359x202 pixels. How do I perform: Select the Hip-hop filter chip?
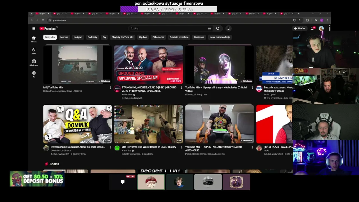143,37
